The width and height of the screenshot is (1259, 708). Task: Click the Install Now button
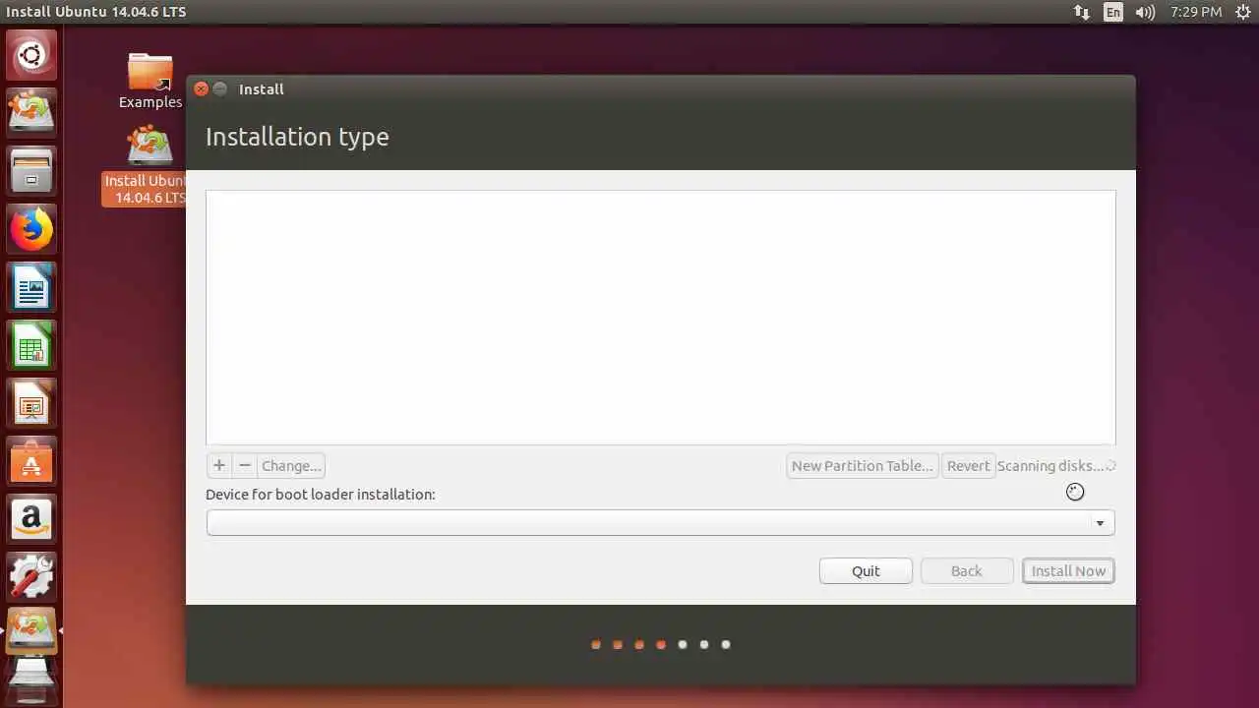(1068, 570)
